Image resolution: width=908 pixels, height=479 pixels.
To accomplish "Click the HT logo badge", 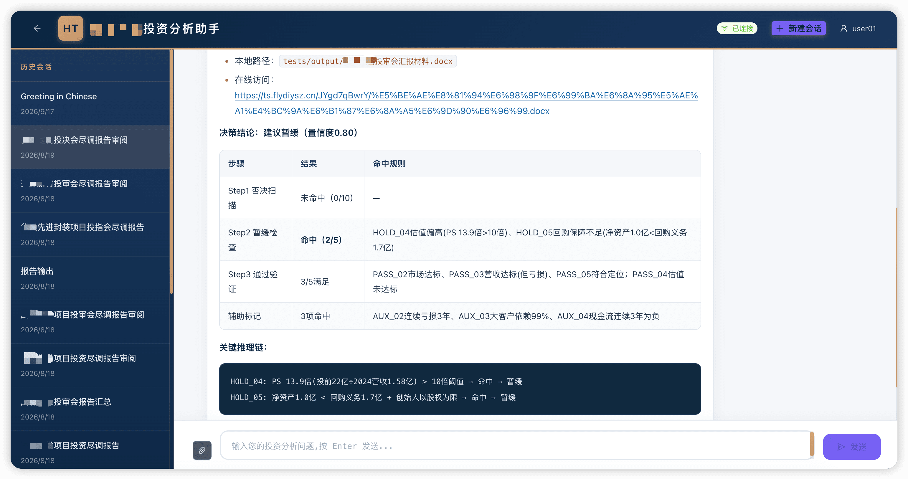I will [70, 28].
